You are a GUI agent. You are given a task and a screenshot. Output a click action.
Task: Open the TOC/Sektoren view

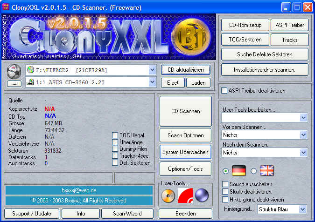click(x=245, y=40)
